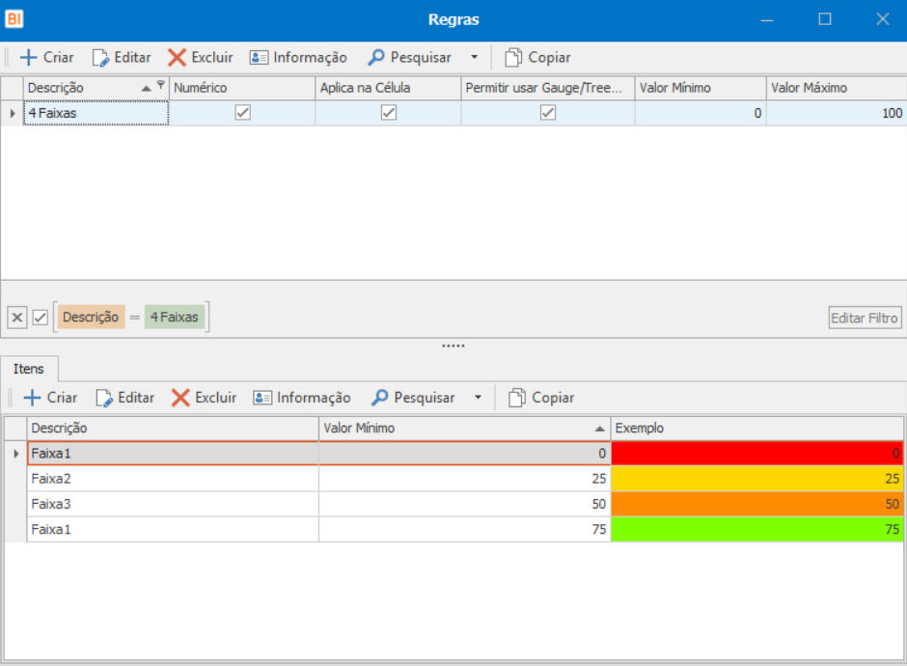Image resolution: width=907 pixels, height=666 pixels.
Task: Click the Valor Máximo column header
Action: 837,88
